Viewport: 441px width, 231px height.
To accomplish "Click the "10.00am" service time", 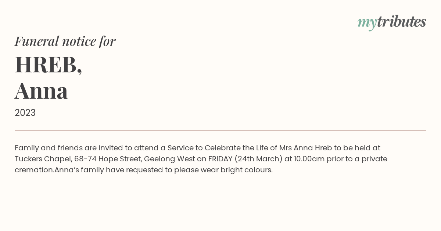I will pos(308,159).
